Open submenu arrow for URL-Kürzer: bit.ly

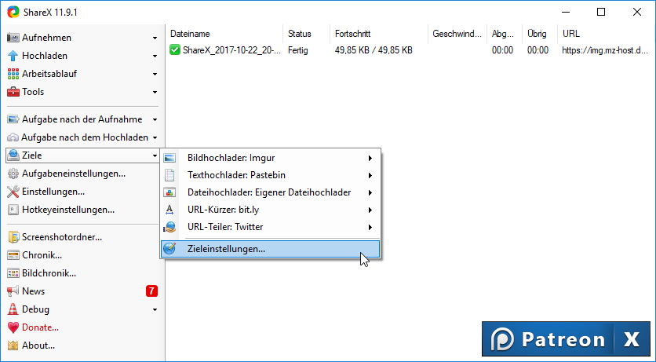coord(370,210)
